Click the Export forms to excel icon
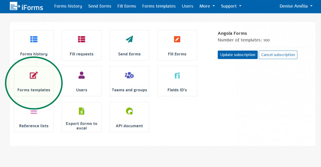The height and width of the screenshot is (167, 321). click(x=82, y=111)
